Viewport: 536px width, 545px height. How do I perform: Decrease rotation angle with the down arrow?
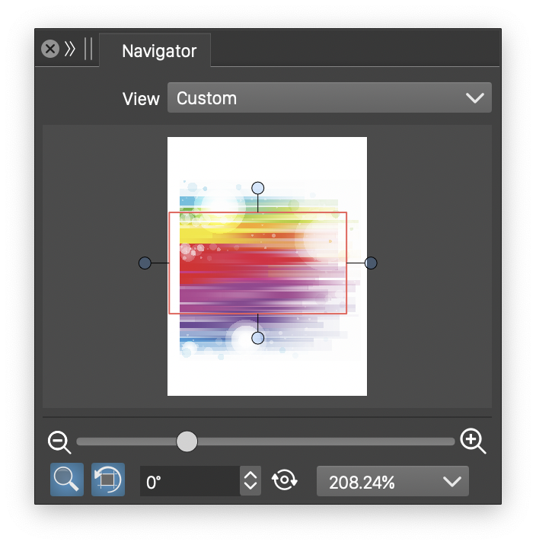point(250,487)
